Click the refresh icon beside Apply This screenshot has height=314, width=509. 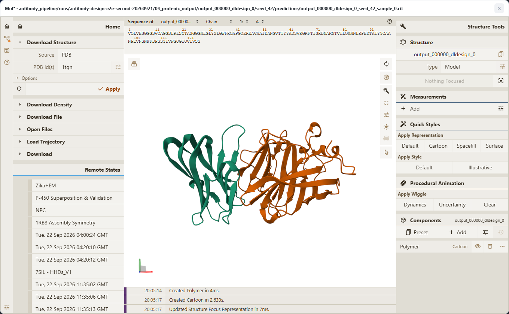[x=19, y=89]
